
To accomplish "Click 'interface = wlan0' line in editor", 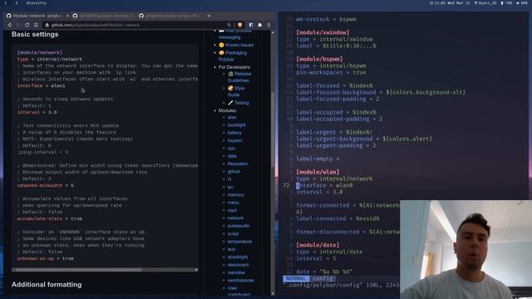I will 324,185.
